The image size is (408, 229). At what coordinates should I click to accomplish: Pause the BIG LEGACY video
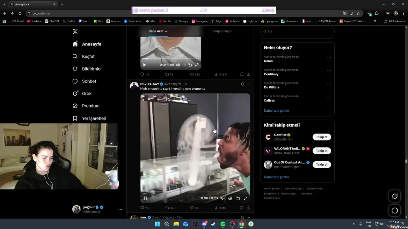pyautogui.click(x=145, y=198)
